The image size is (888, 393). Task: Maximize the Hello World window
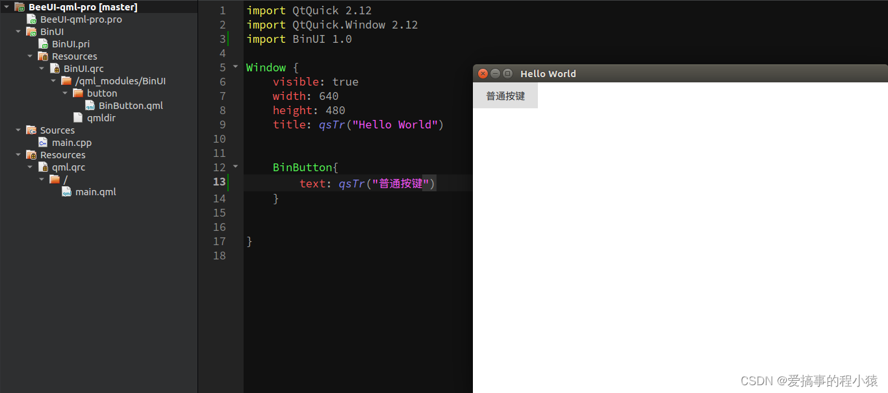click(x=507, y=74)
